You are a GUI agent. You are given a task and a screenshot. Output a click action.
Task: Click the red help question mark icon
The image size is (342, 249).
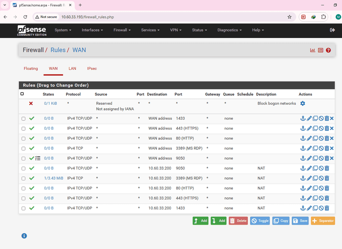(x=328, y=50)
